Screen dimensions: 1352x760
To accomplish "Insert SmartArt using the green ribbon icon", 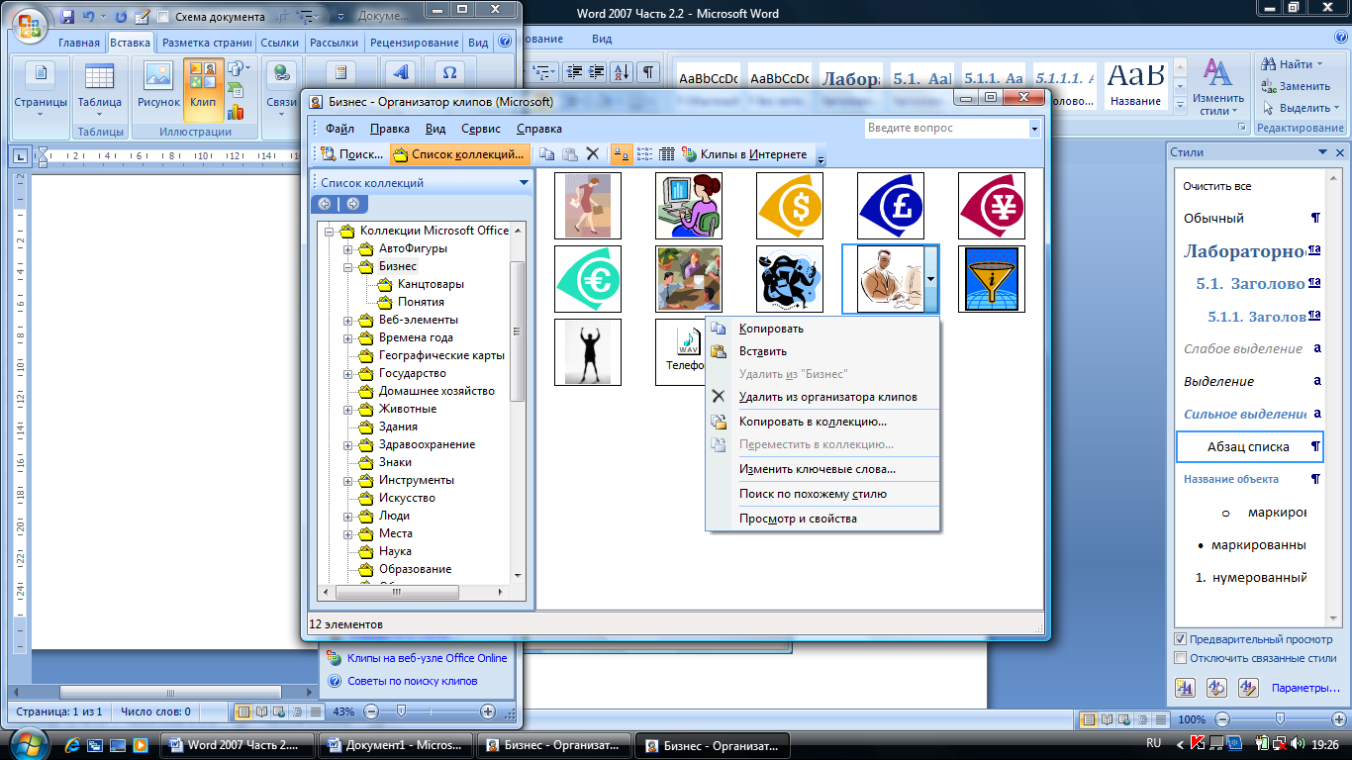I will coord(236,89).
